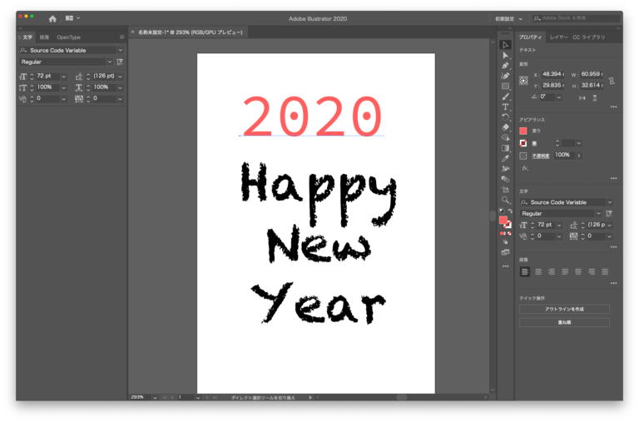Click the アウトラインを作成 button
The width and height of the screenshot is (639, 422).
tap(564, 309)
